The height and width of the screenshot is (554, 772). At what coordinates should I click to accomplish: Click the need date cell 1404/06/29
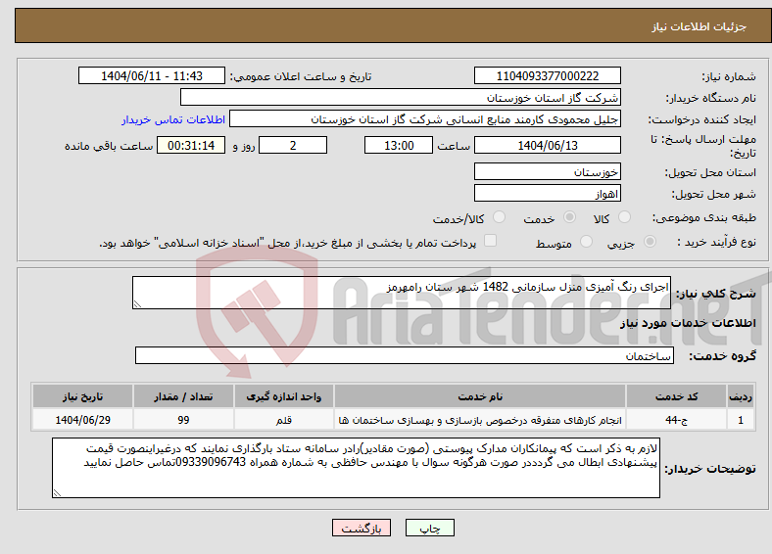coord(82,420)
